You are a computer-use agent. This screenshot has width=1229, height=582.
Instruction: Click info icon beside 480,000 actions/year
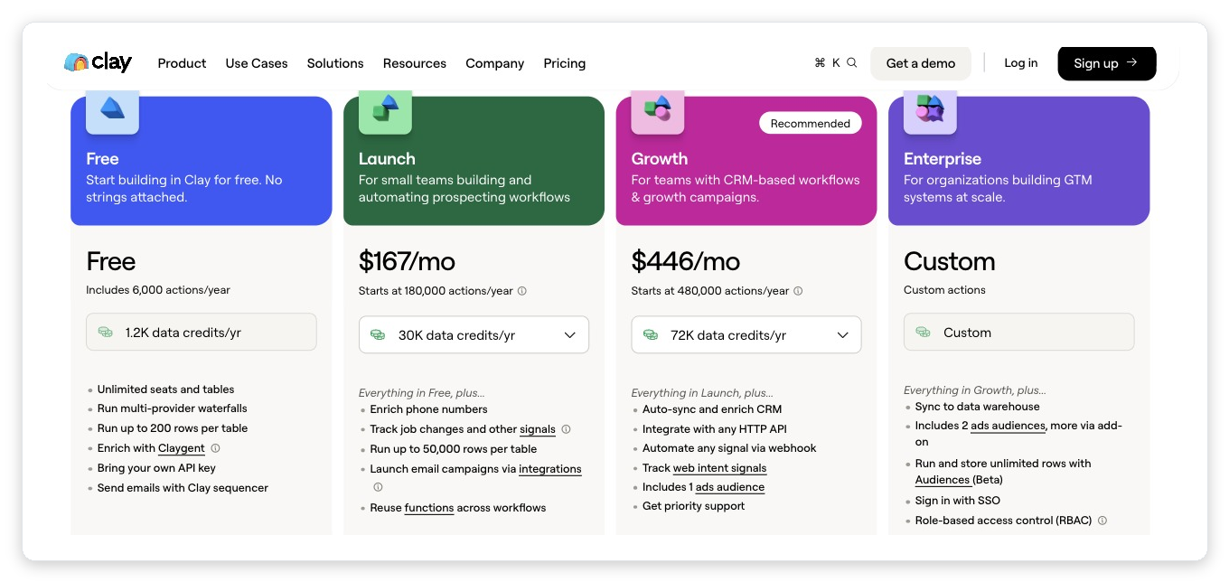pyautogui.click(x=798, y=291)
